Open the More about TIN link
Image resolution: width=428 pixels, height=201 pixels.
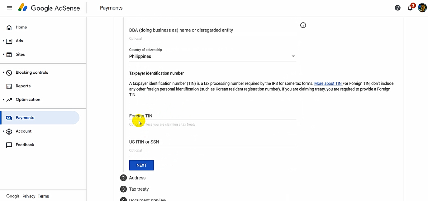click(328, 83)
